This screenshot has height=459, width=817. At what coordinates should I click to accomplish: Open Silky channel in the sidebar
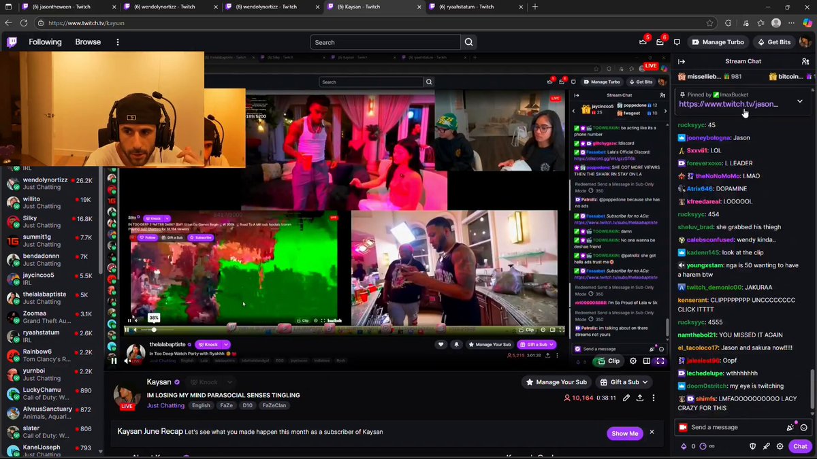52,222
